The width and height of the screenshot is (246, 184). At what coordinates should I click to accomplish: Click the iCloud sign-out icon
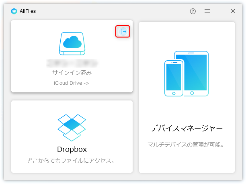pyautogui.click(x=123, y=31)
